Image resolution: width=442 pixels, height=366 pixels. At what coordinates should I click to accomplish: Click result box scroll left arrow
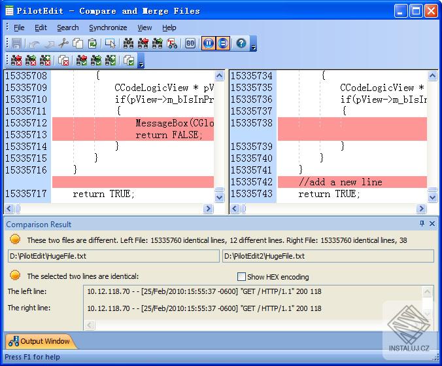pos(90,325)
